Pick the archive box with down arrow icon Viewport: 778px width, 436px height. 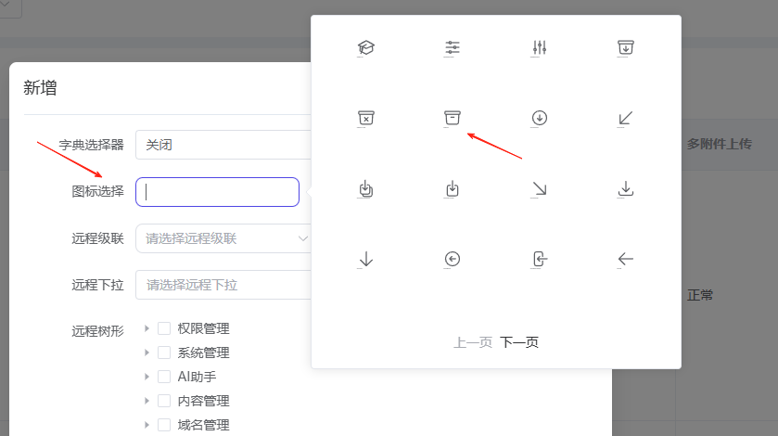tap(626, 47)
